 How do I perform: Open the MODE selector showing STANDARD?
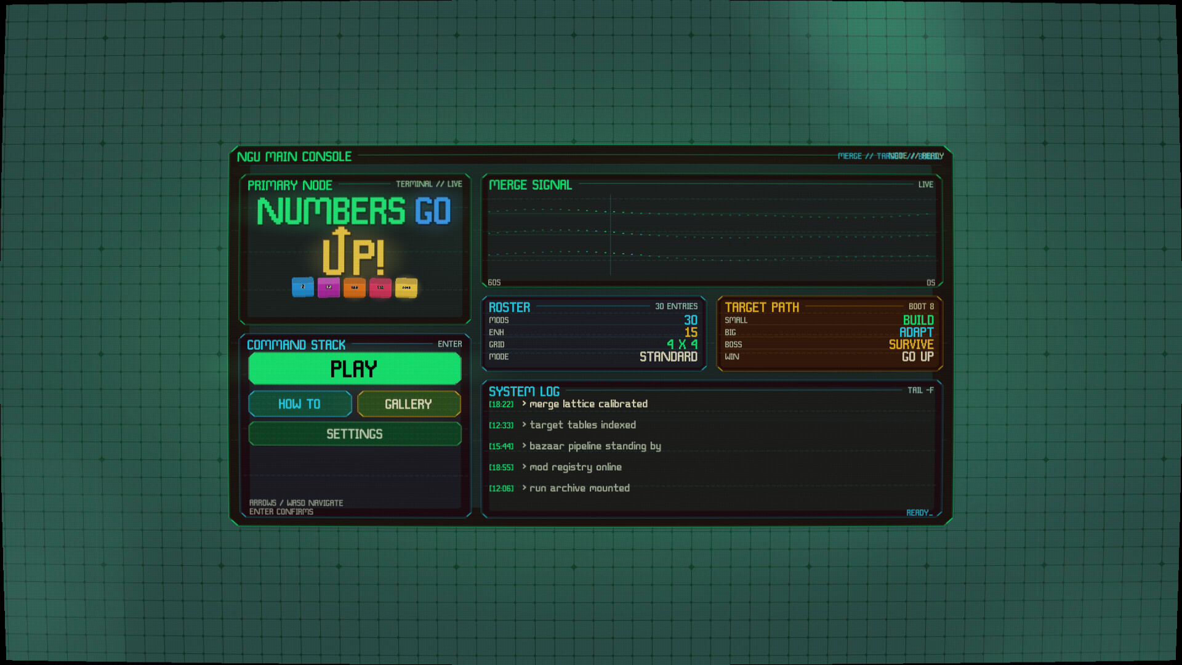(669, 357)
